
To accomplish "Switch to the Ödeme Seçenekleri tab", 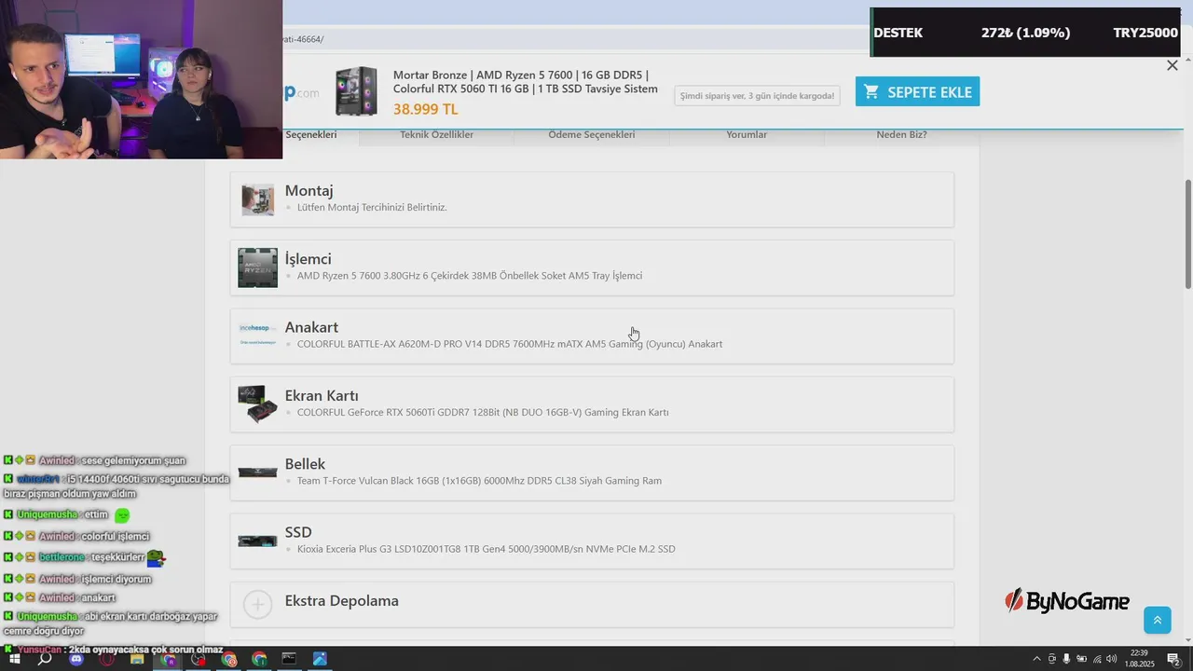I will tap(591, 134).
